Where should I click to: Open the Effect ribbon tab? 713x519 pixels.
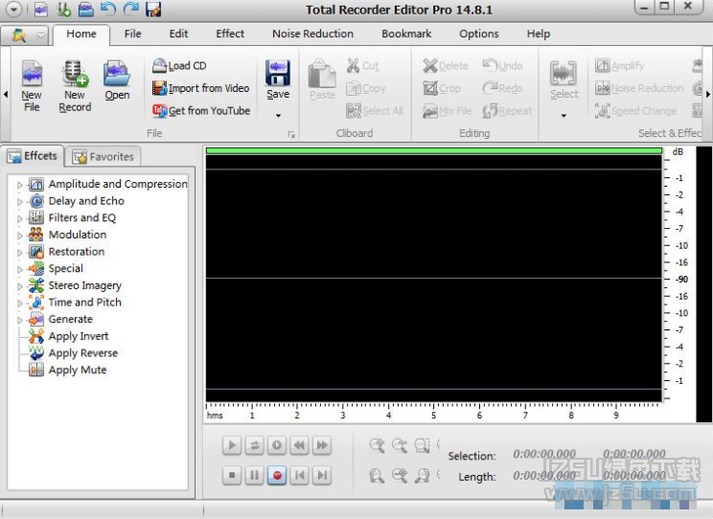(x=230, y=34)
